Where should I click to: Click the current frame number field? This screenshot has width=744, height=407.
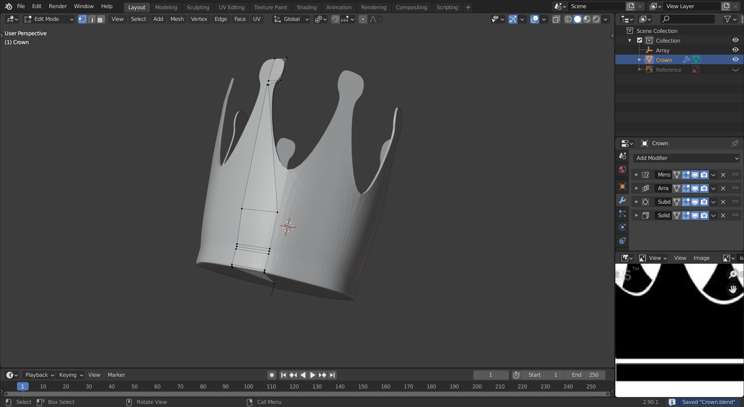(491, 375)
